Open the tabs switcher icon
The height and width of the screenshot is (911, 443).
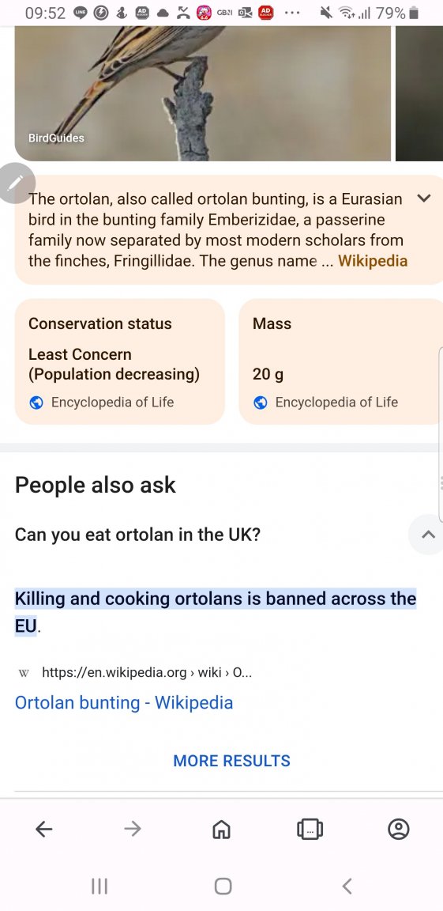click(x=310, y=829)
